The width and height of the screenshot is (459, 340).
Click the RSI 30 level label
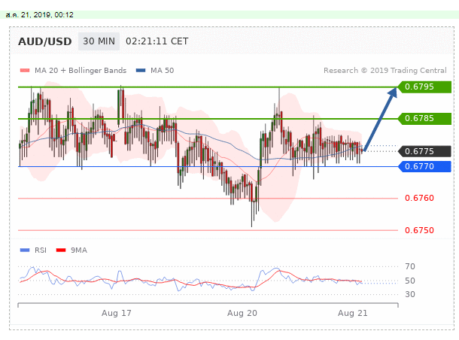pos(410,294)
